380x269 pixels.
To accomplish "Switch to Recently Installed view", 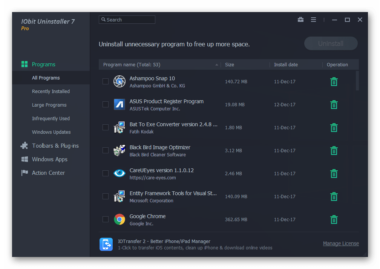I will click(51, 91).
